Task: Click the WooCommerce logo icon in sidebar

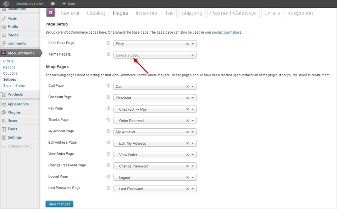Action: click(x=4, y=53)
